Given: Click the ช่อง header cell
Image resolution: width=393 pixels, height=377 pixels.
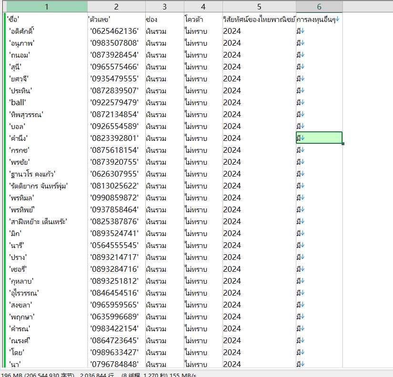Looking at the screenshot, I should click(165, 20).
